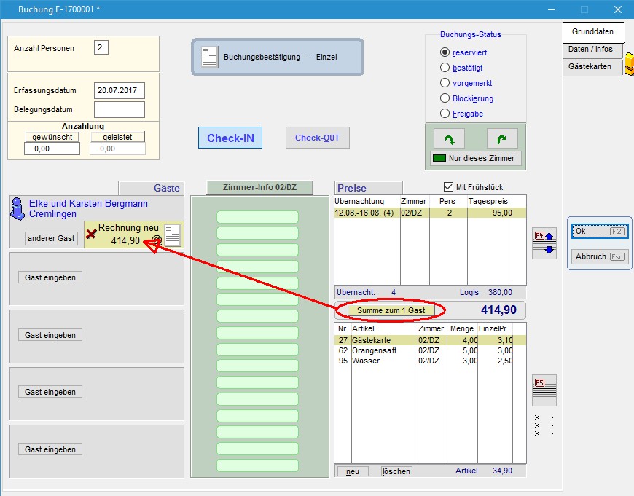This screenshot has height=496, width=634.
Task: Click the 'Summe zum 1.Gast' button
Action: point(392,310)
